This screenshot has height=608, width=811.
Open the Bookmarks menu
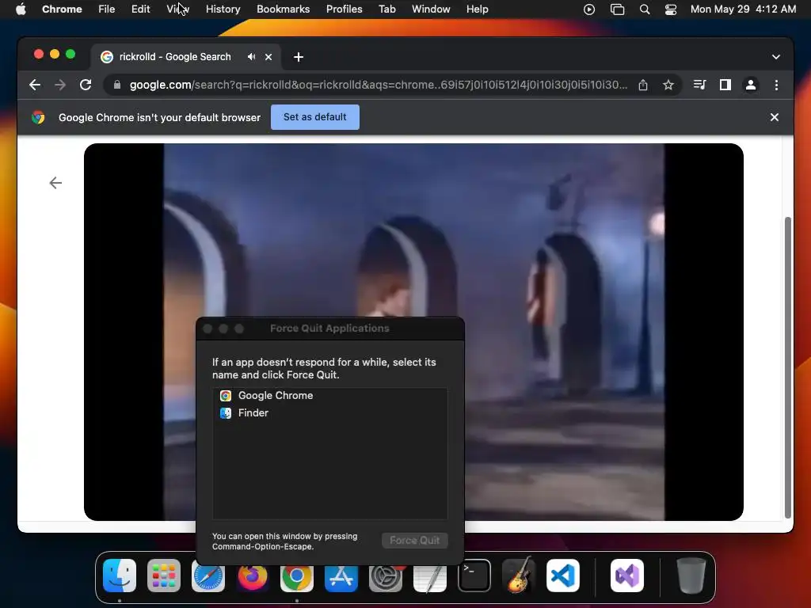pos(284,9)
